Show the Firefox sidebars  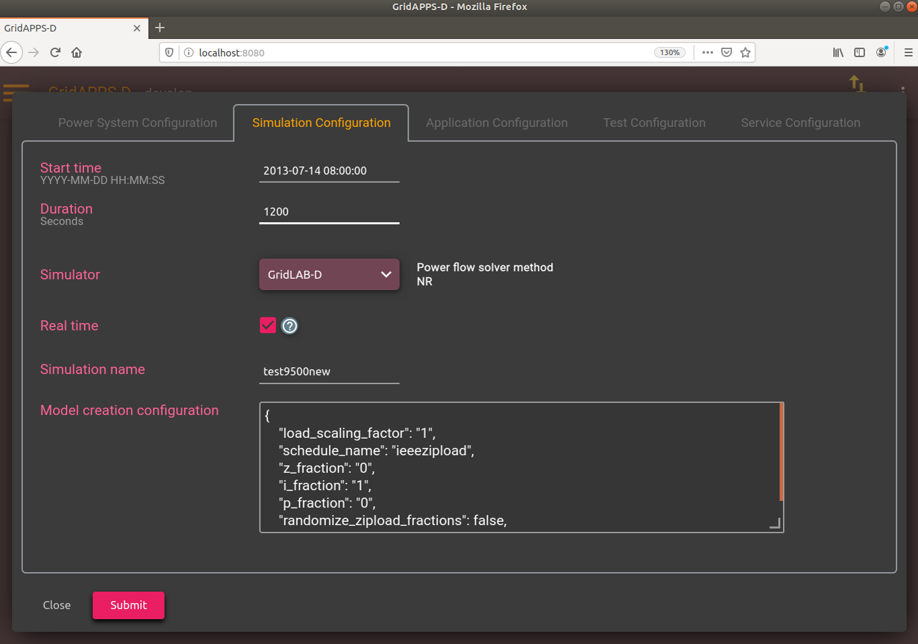point(860,52)
